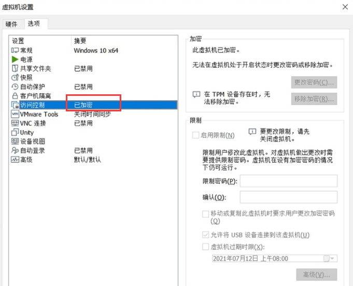Screen dimensions: 353x286
Task: Click the 更改密码 button
Action: (314, 82)
